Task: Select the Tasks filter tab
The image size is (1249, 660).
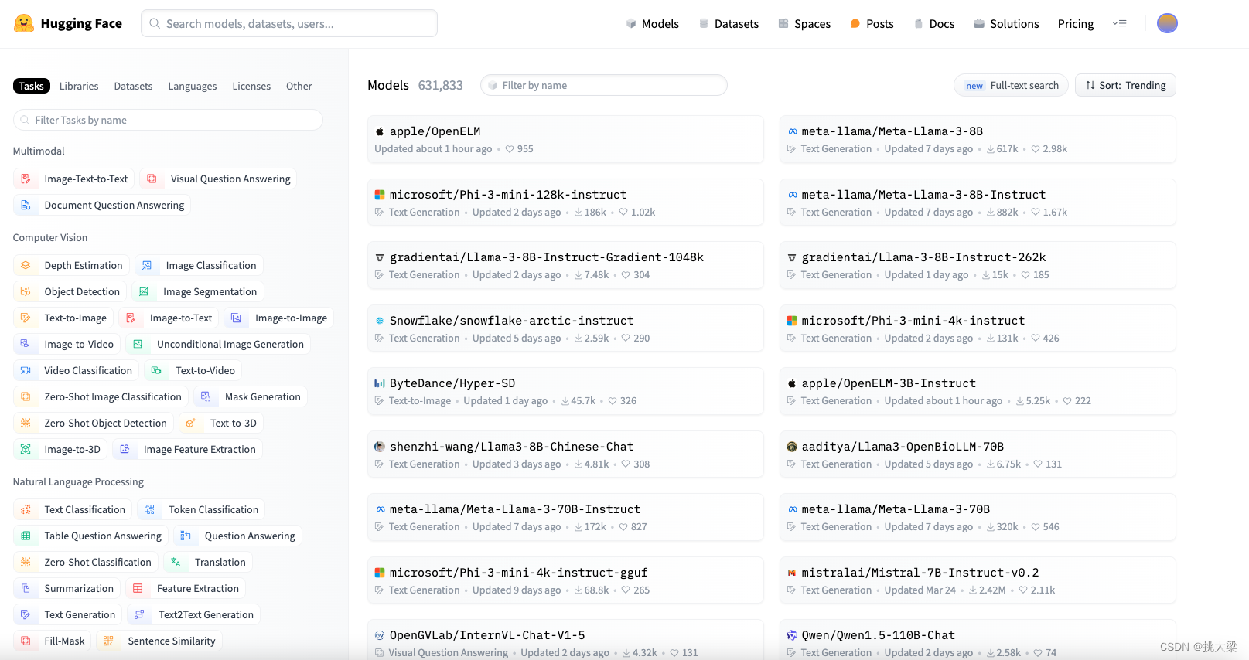Action: (x=32, y=86)
